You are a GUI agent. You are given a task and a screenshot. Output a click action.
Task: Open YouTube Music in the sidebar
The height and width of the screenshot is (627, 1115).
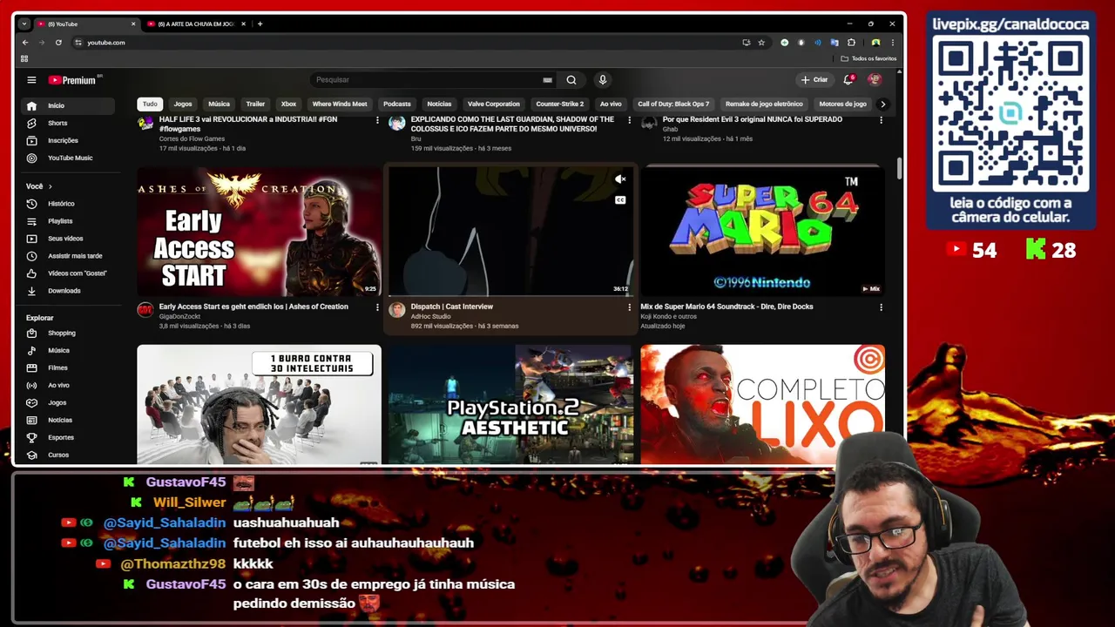click(70, 158)
